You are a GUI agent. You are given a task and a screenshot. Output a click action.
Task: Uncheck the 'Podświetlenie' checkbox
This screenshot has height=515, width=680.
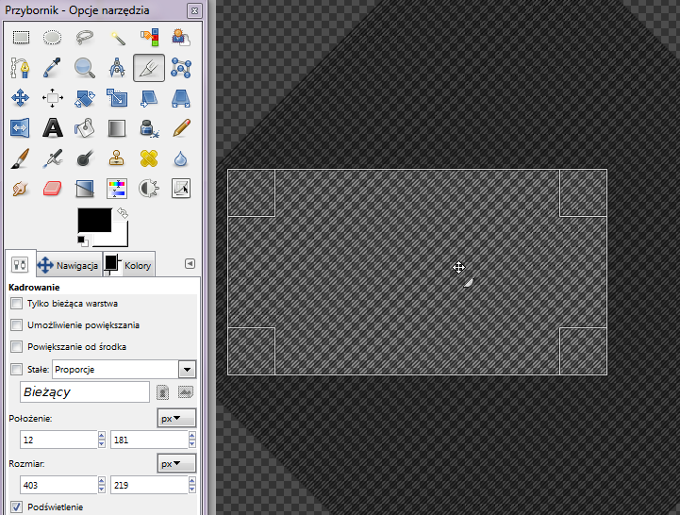pyautogui.click(x=16, y=507)
